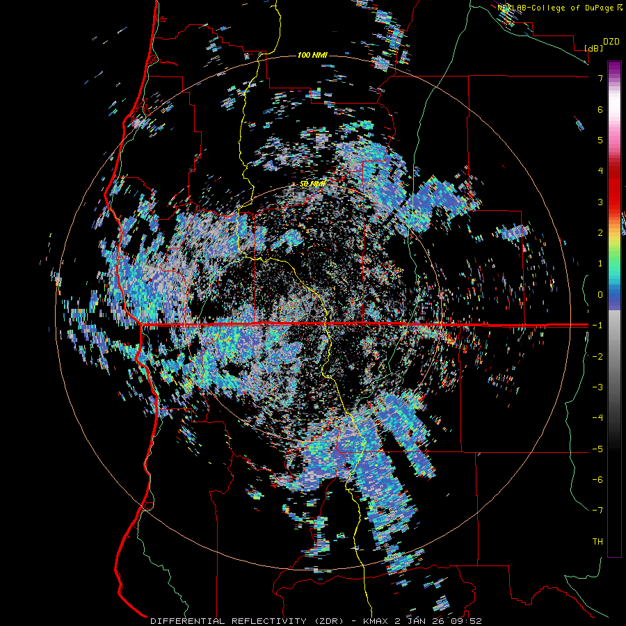Image resolution: width=626 pixels, height=626 pixels.
Task: Click the [dB] unit label
Action: 594,48
